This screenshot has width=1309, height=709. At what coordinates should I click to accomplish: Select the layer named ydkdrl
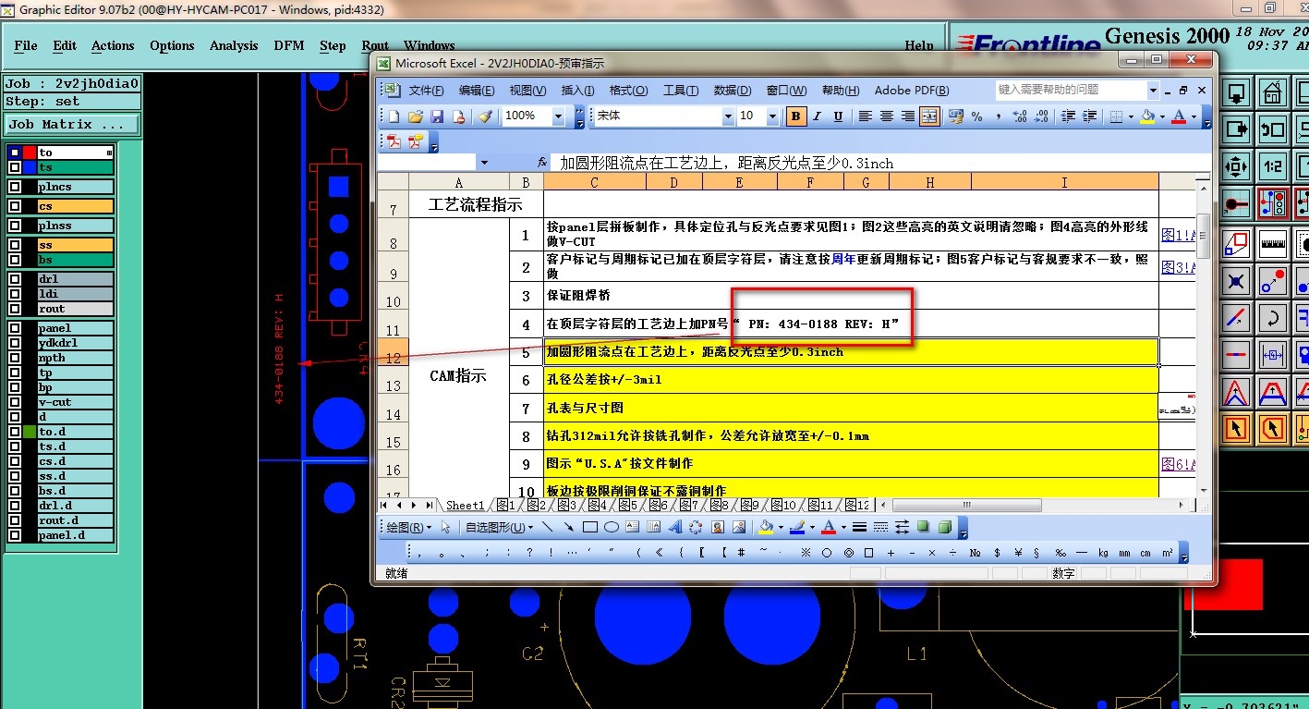pyautogui.click(x=76, y=343)
